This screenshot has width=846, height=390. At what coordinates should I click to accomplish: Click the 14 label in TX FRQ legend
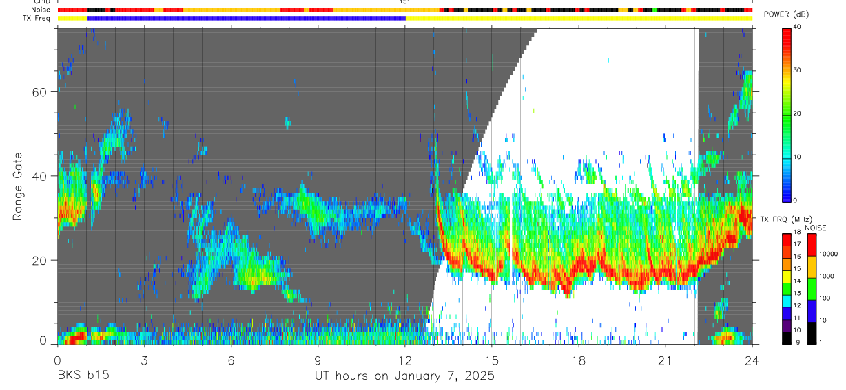[797, 281]
